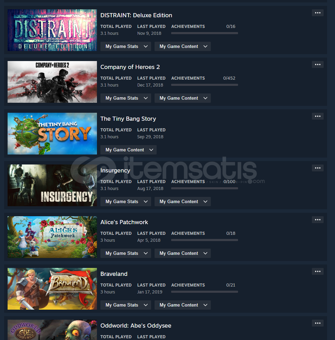The width and height of the screenshot is (335, 340).
Task: Click the Insurgency title link
Action: (x=115, y=171)
